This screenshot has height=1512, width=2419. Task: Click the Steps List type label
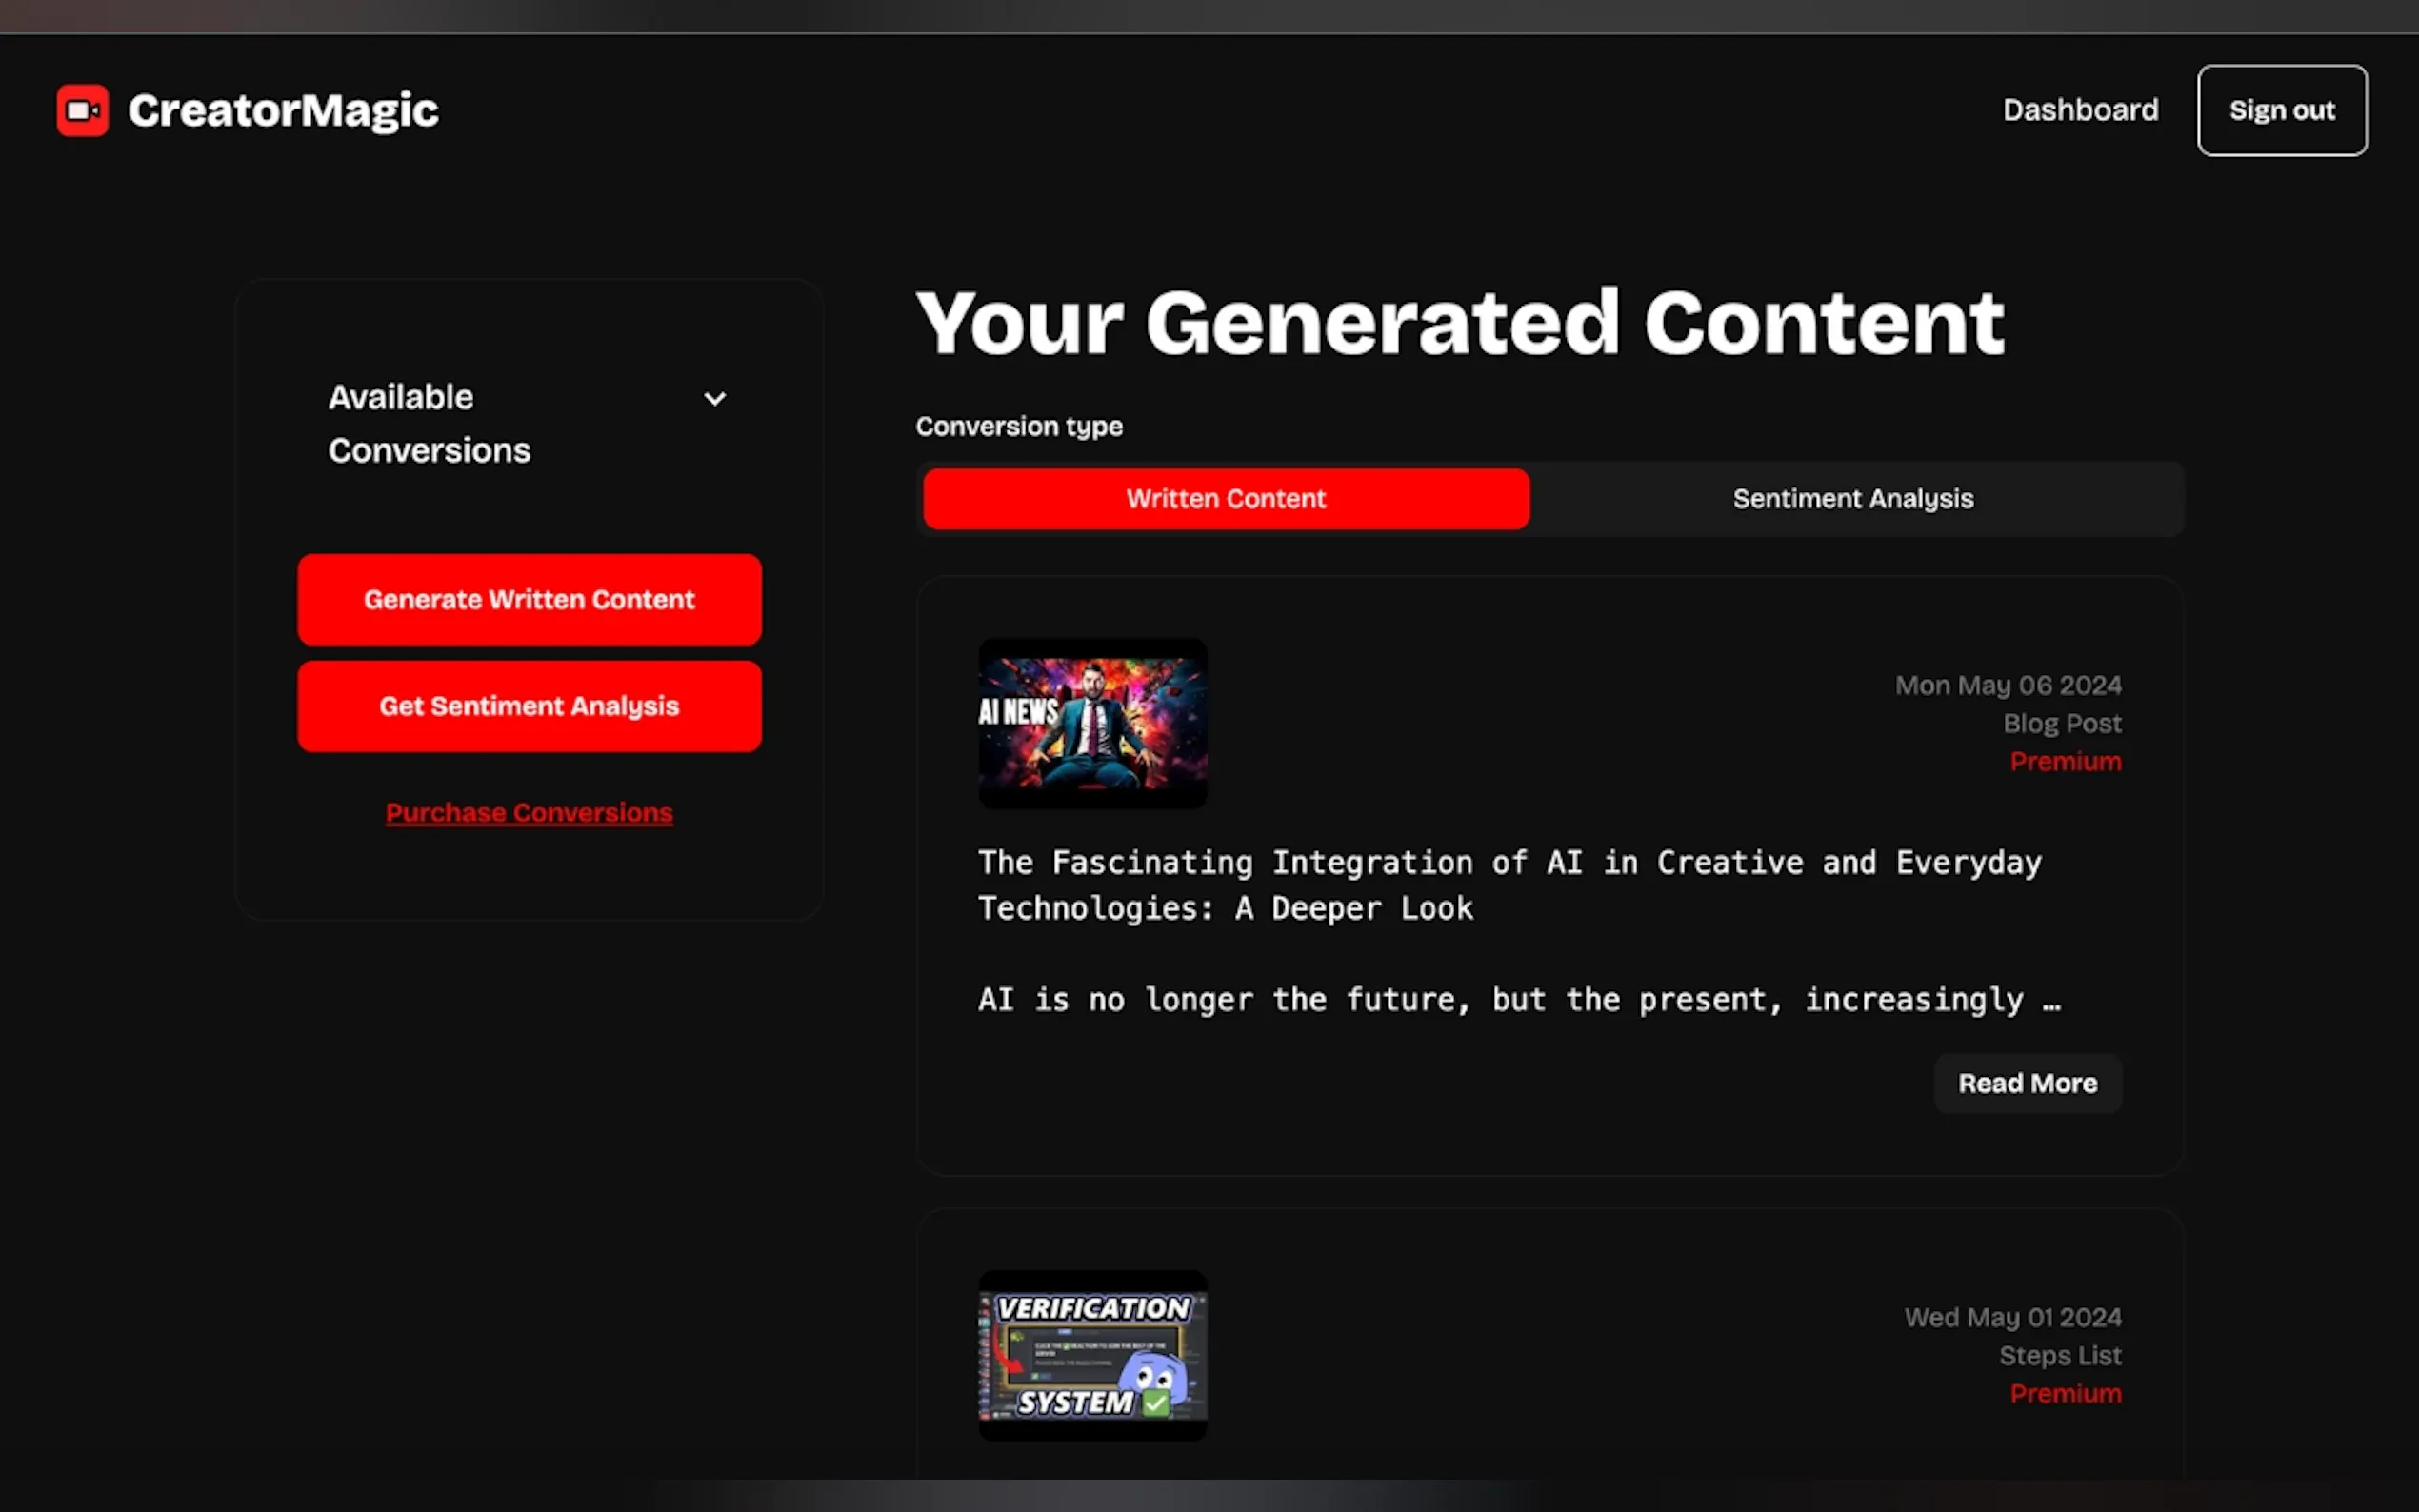[x=2059, y=1355]
